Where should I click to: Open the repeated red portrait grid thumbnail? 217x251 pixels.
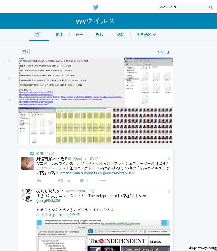coord(142,126)
